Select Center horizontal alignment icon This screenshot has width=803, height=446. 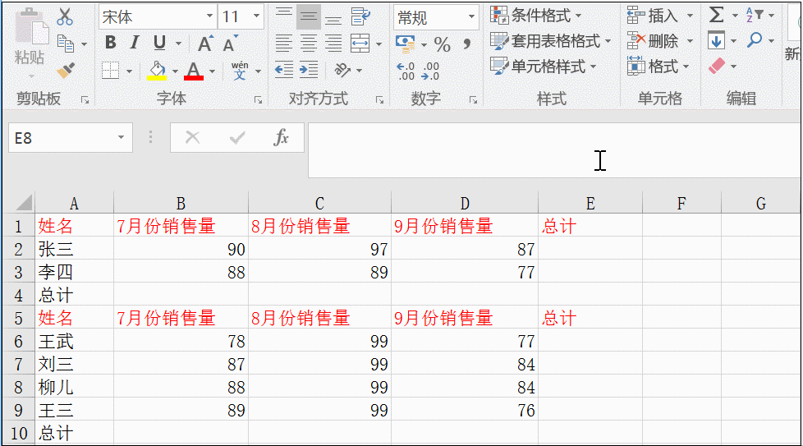point(308,44)
